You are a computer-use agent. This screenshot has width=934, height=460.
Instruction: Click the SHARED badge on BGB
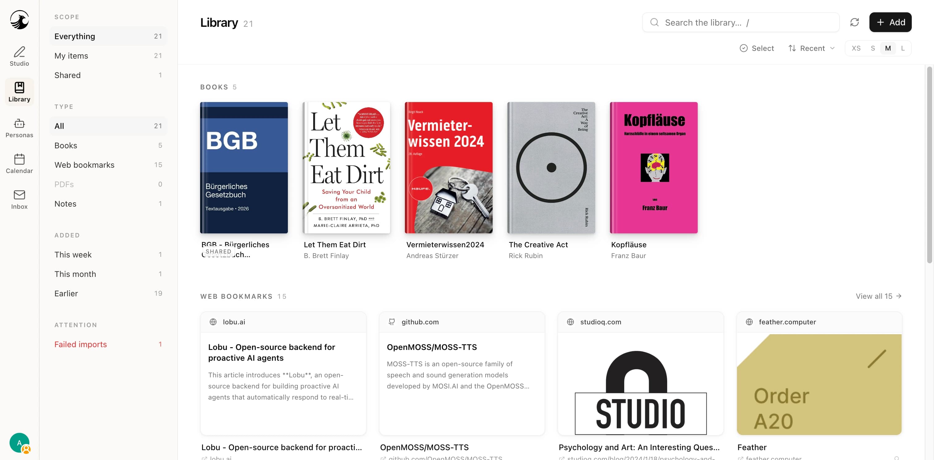tap(218, 252)
